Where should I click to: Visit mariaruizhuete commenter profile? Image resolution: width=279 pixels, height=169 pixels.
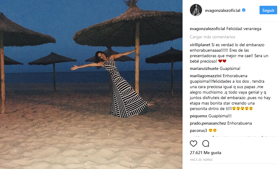[x=204, y=68]
